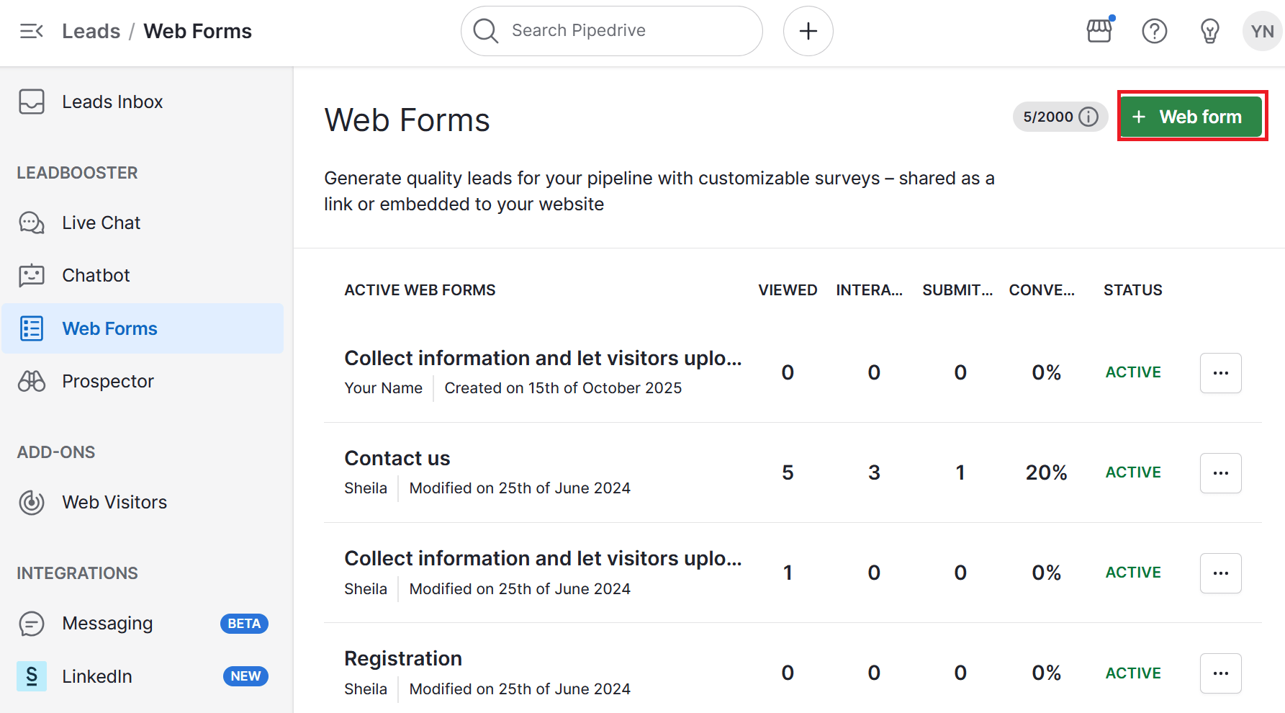Open Live Chat under Leadbooster
1285x713 pixels.
pos(100,223)
